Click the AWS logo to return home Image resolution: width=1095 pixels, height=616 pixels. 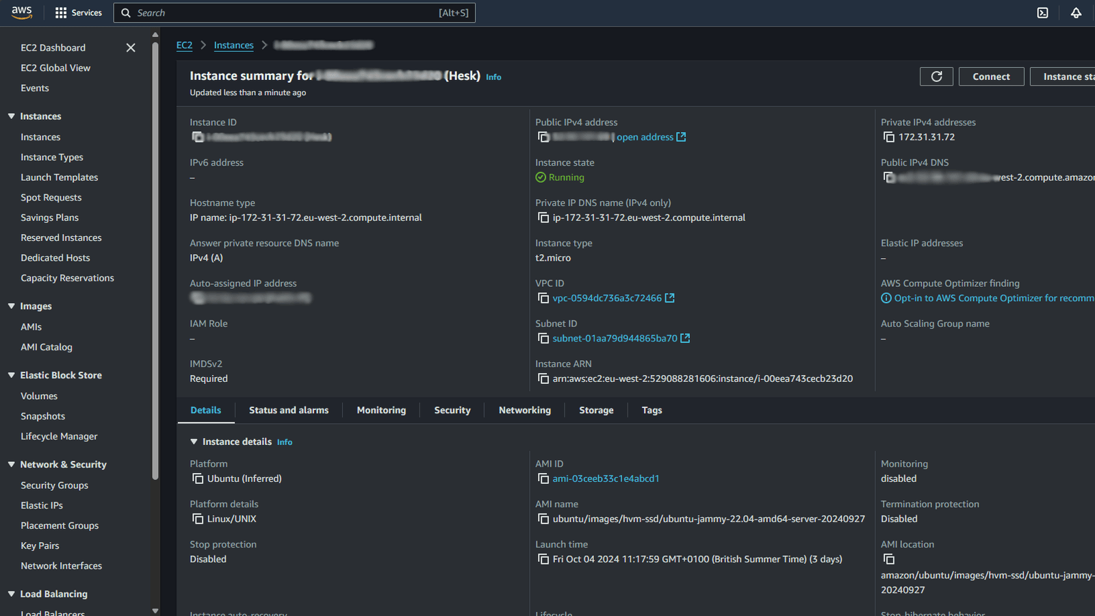21,12
